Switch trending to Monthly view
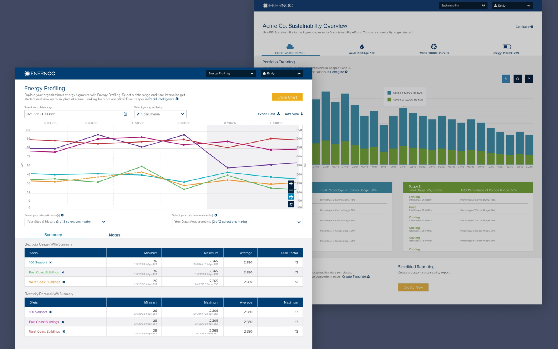 coord(506,79)
